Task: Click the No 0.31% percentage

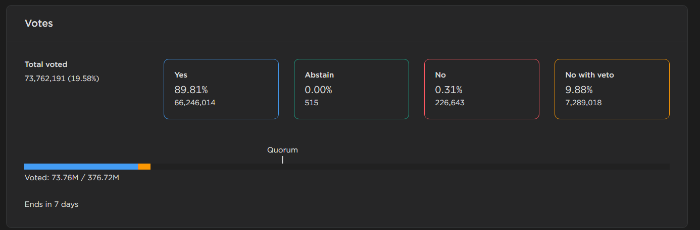Action: [448, 90]
